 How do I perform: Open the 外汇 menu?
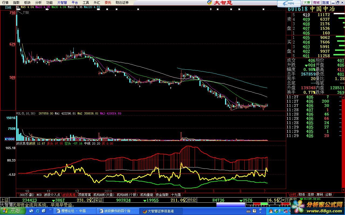(x=97, y=2)
